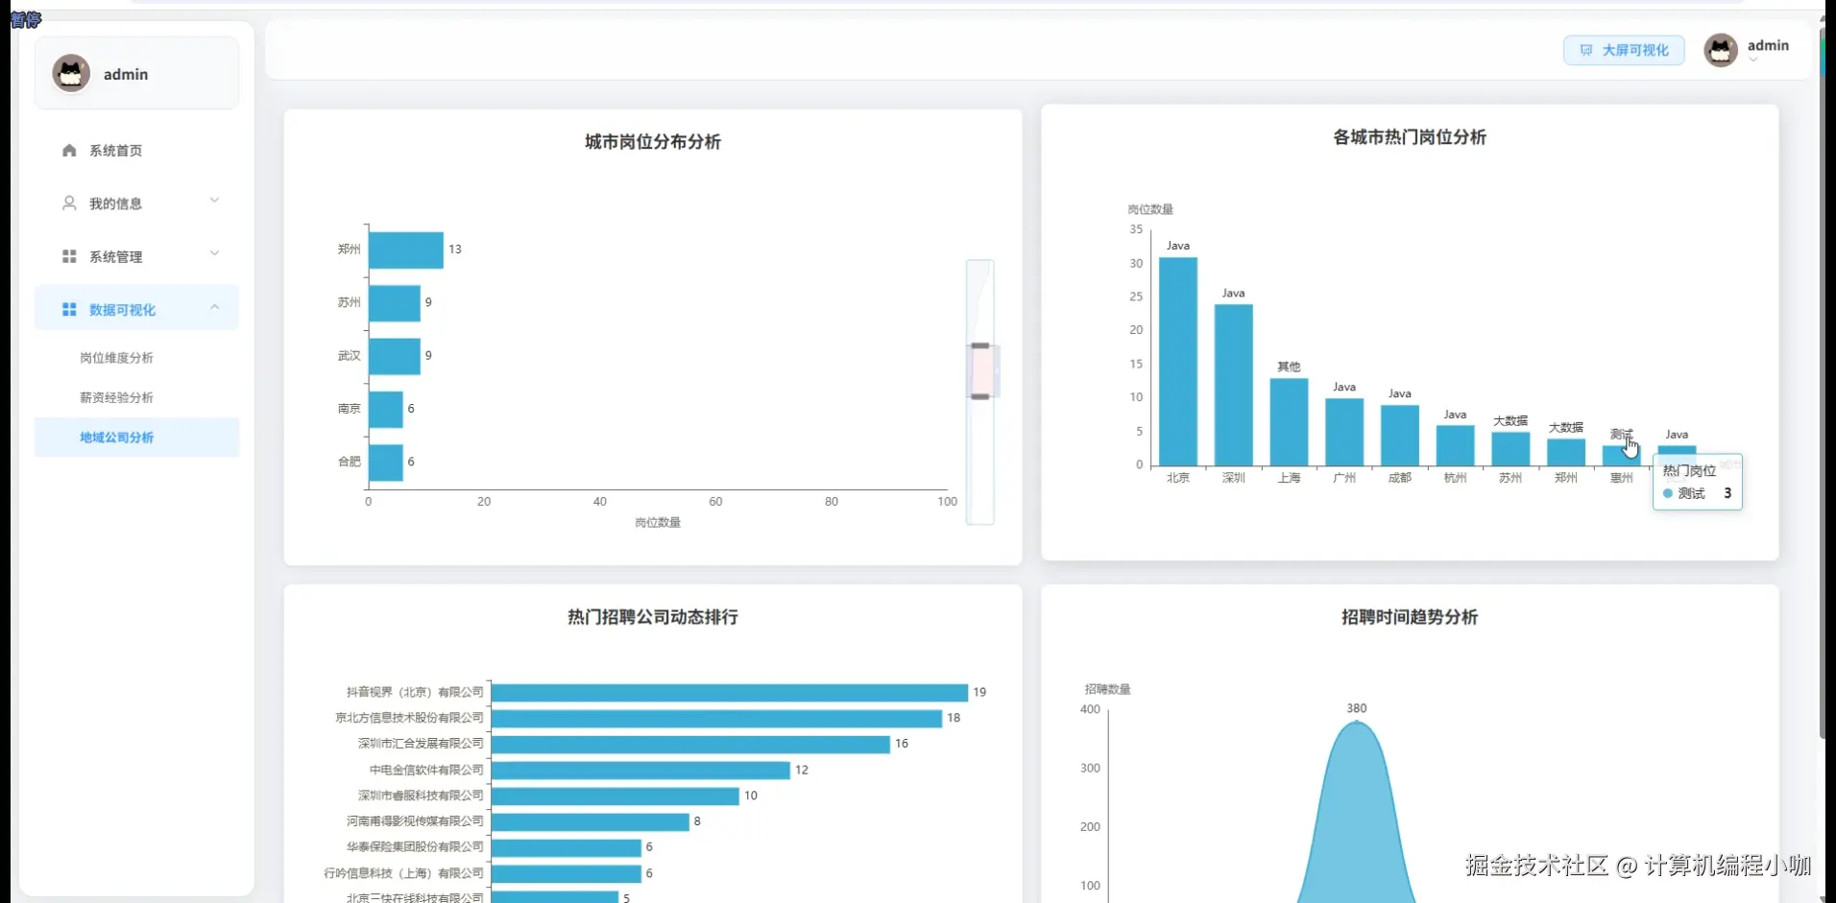The image size is (1836, 903).
Task: Click the sidebar admin username
Action: (x=126, y=74)
